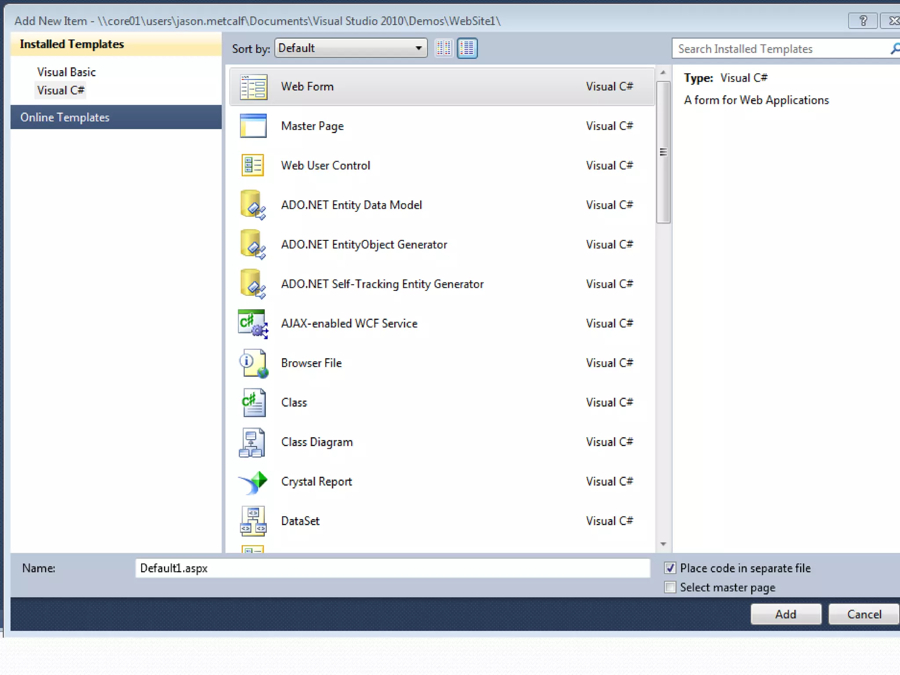Click the Name input field
This screenshot has height=675, width=900.
392,568
